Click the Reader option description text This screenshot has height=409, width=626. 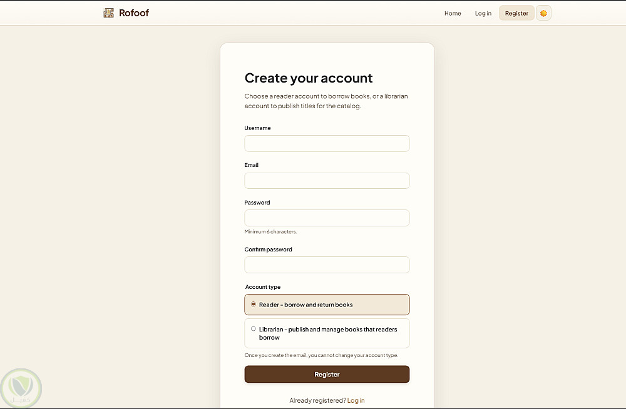click(x=306, y=305)
